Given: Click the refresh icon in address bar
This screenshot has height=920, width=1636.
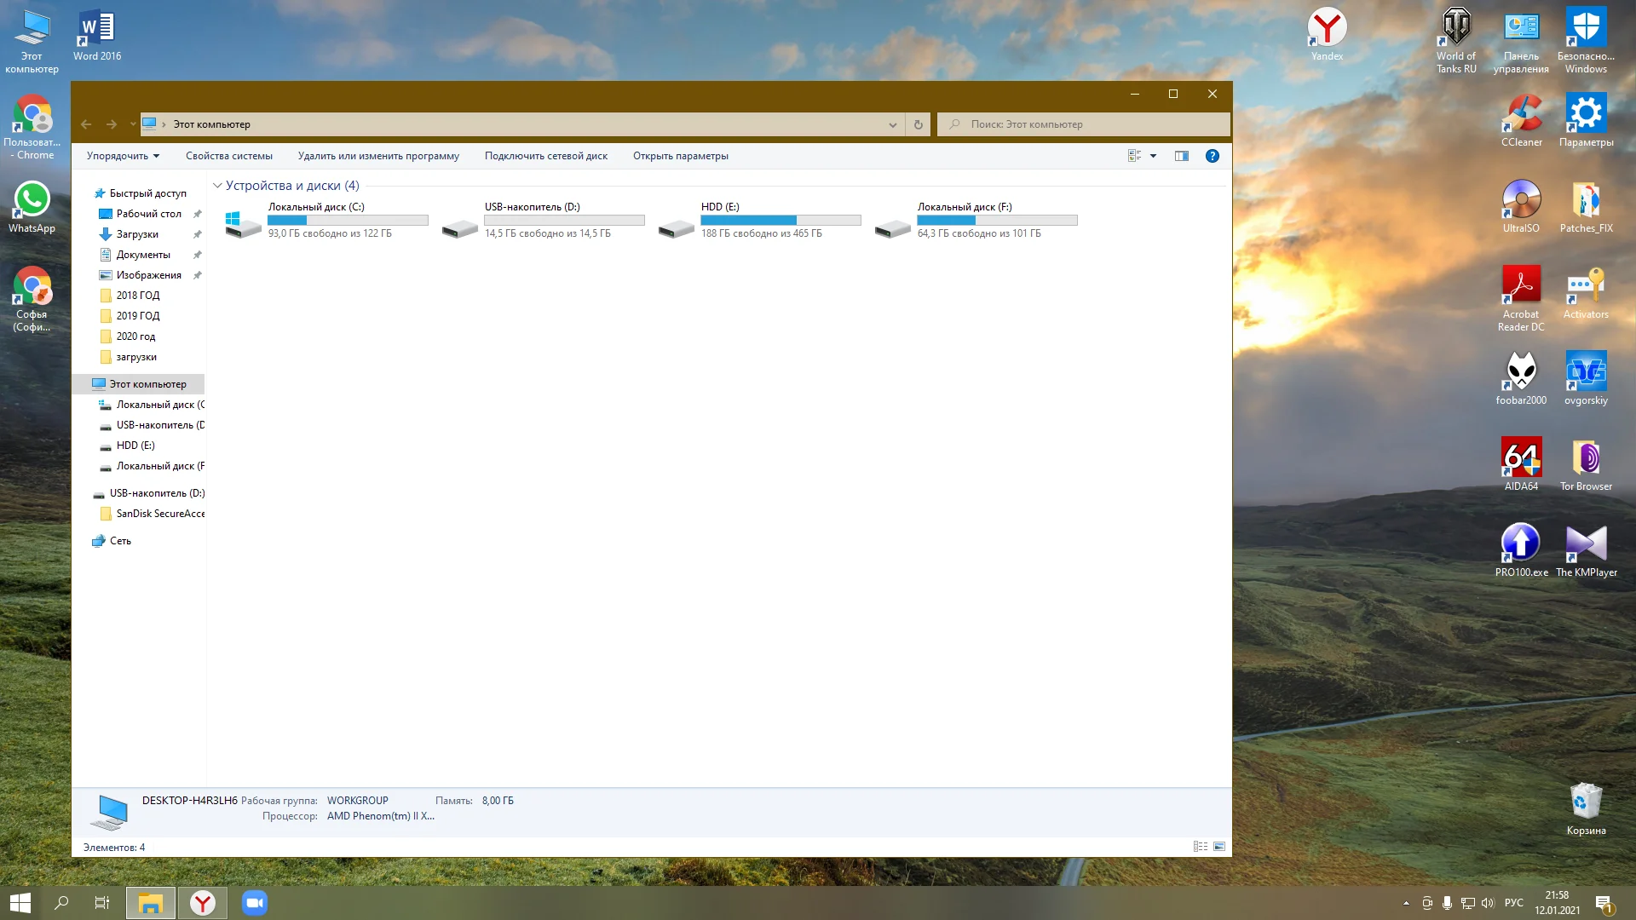Looking at the screenshot, I should tap(918, 124).
